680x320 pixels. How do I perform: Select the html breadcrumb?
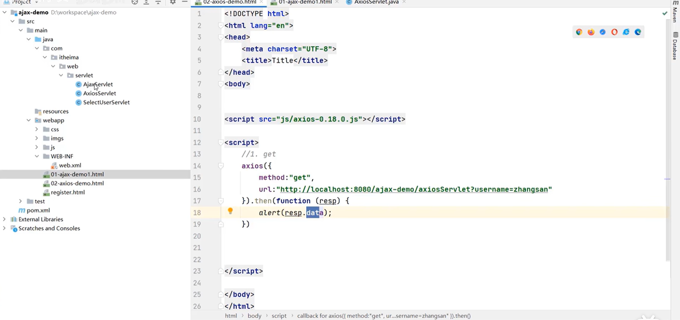tap(231, 316)
